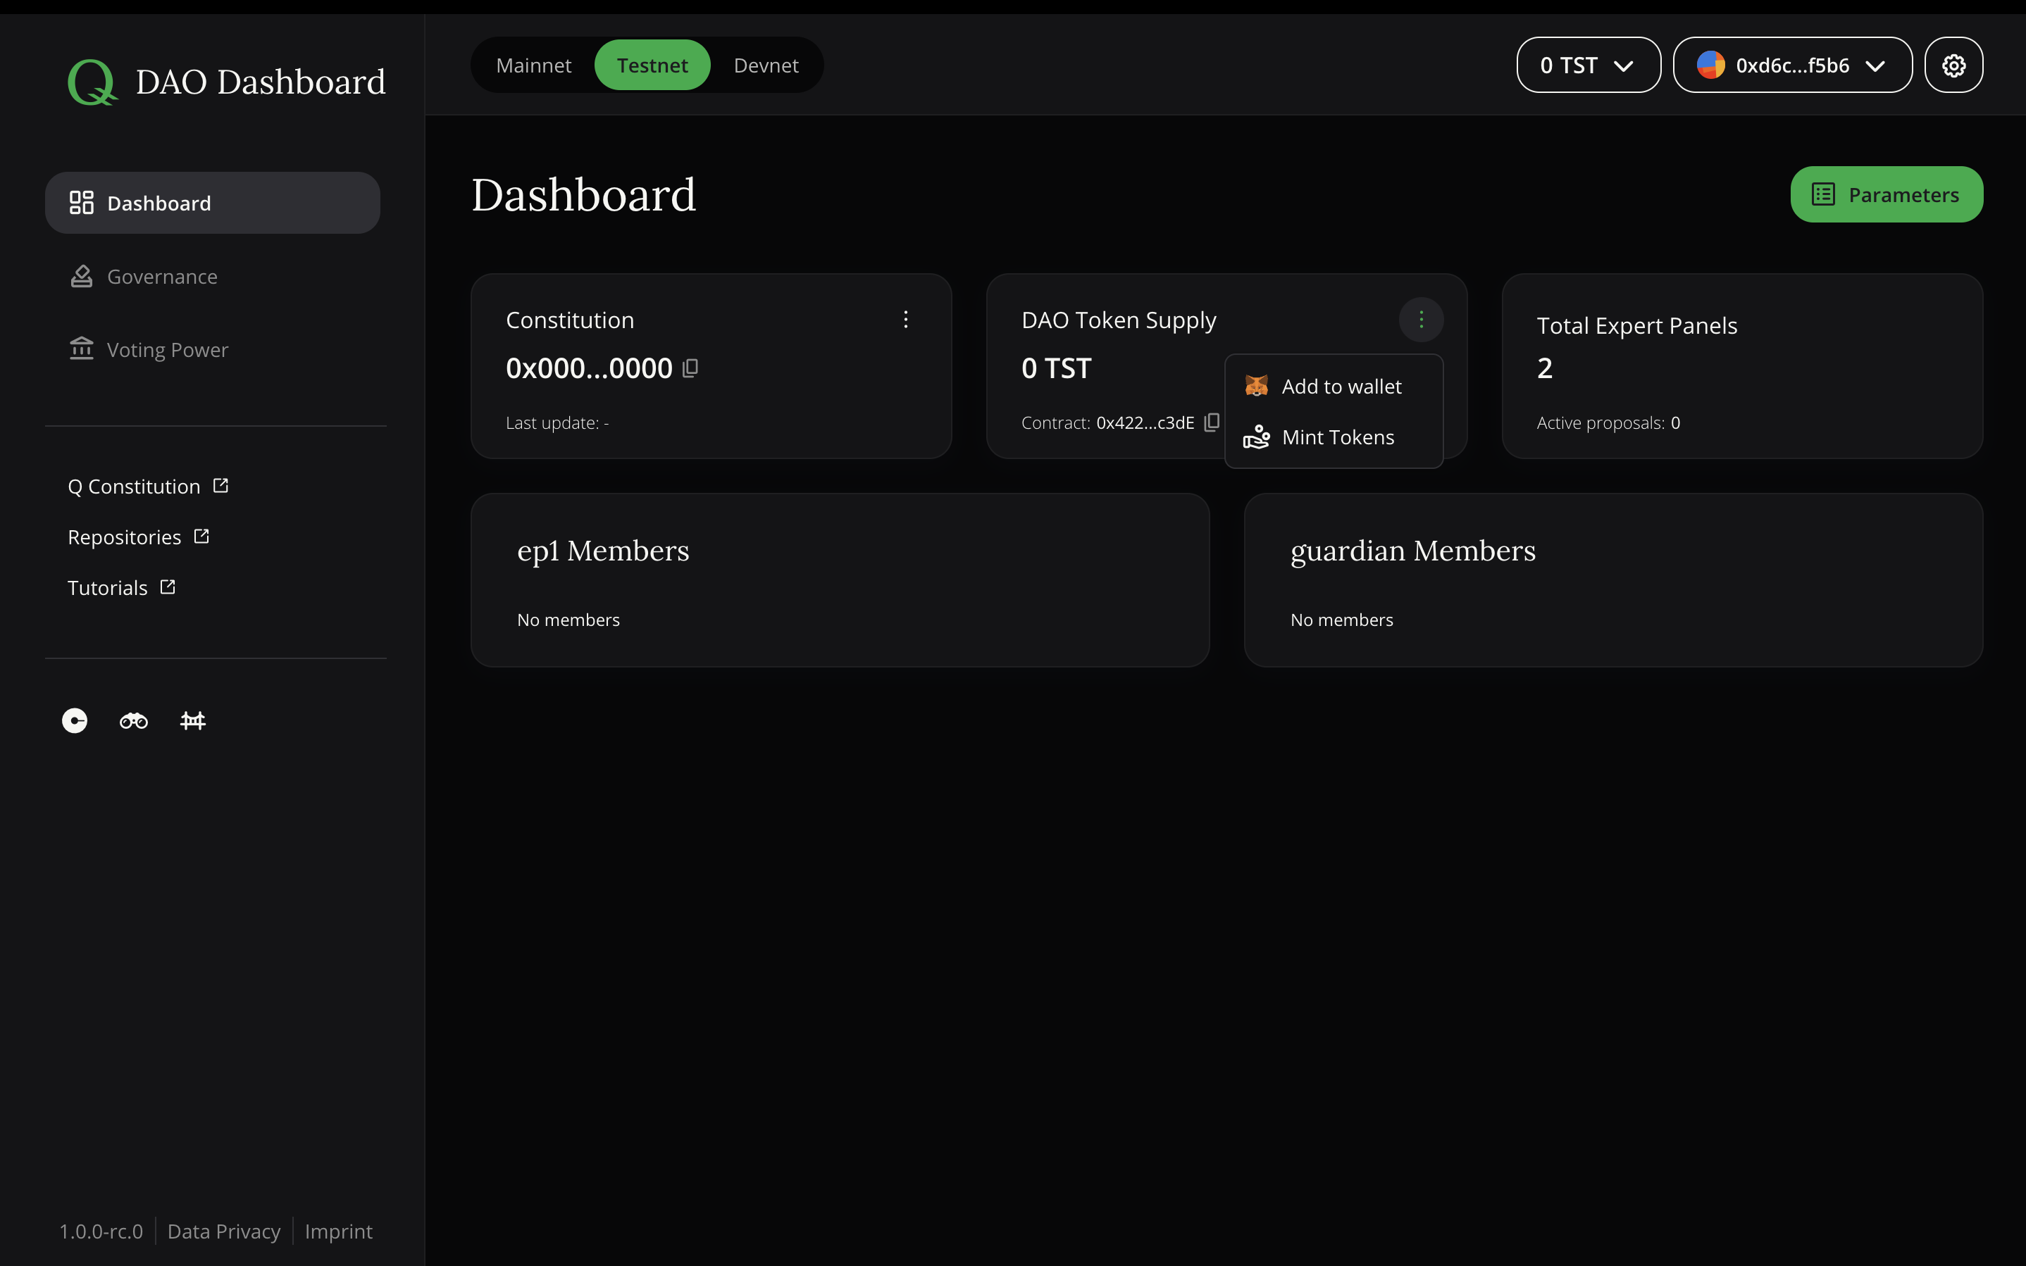Viewport: 2026px width, 1266px height.
Task: Open the Constitution card three-dot menu
Action: (905, 319)
